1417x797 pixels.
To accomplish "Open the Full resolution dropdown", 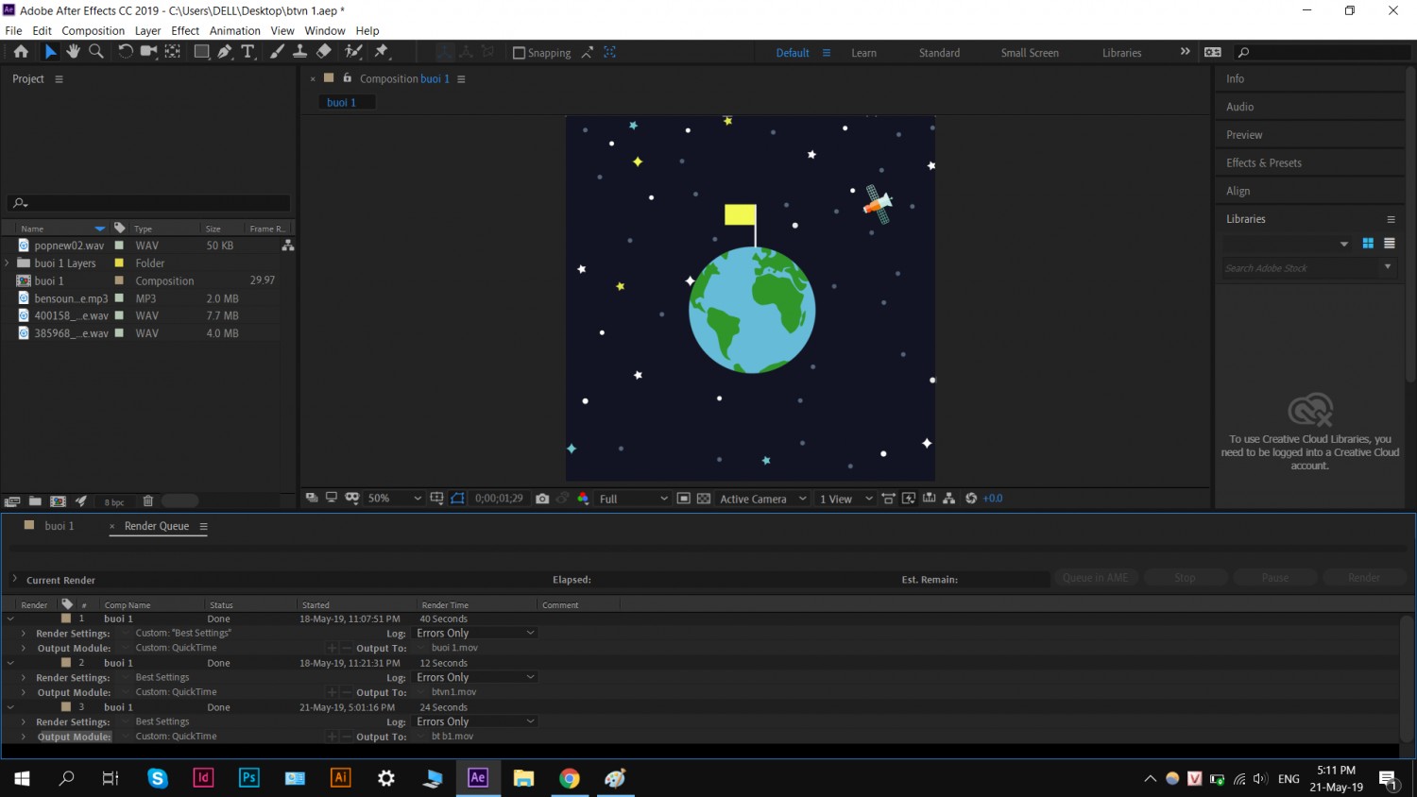I will coord(634,499).
